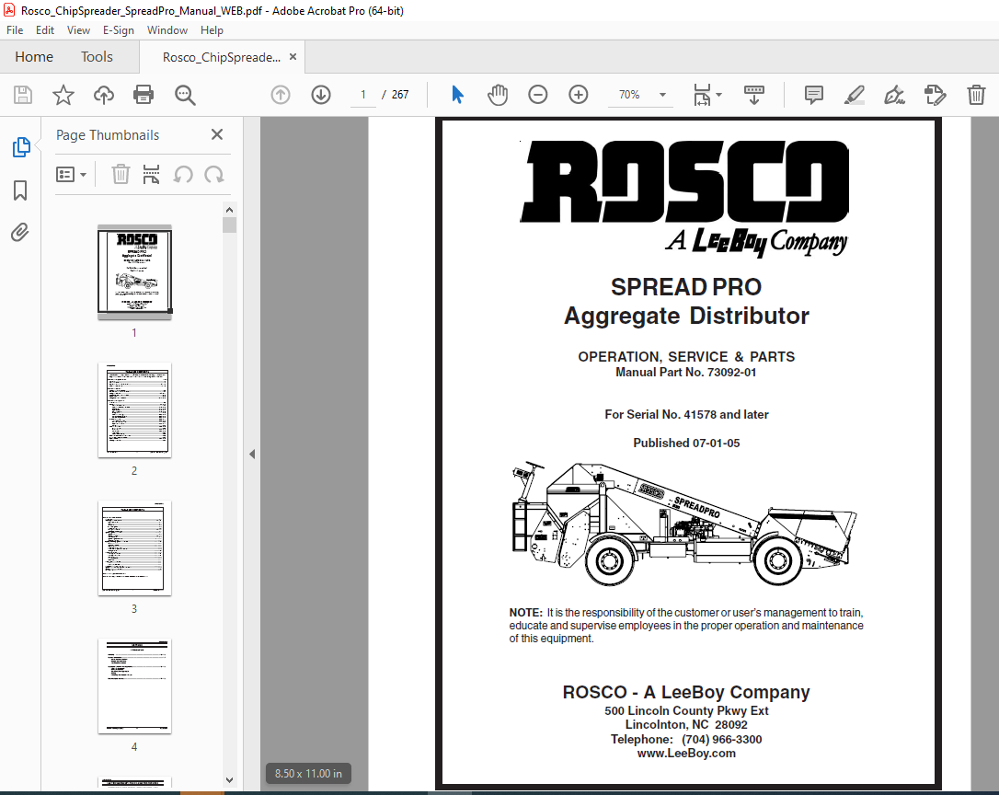Click thumbnails scrollbar up arrow

coord(229,210)
